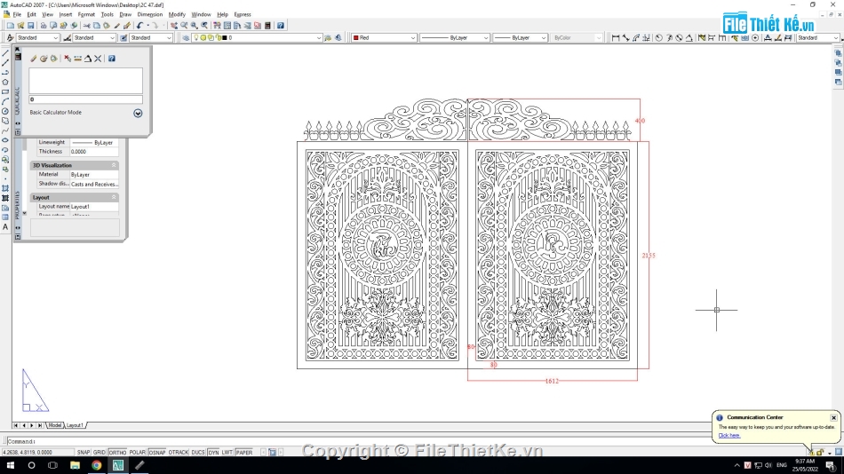Toggle DYN dynamic input in status bar
This screenshot has width=844, height=474.
[214, 453]
